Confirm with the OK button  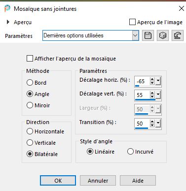58,181
